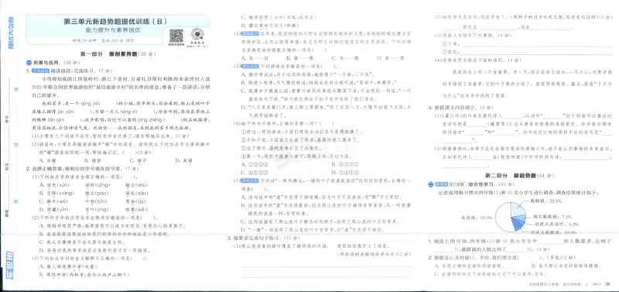Image resolution: width=619 pixels, height=292 pixels.
Task: Click option A 此色(xuàn) in question 2(1)
Action: pos(54,184)
